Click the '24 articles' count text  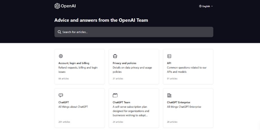118,122
